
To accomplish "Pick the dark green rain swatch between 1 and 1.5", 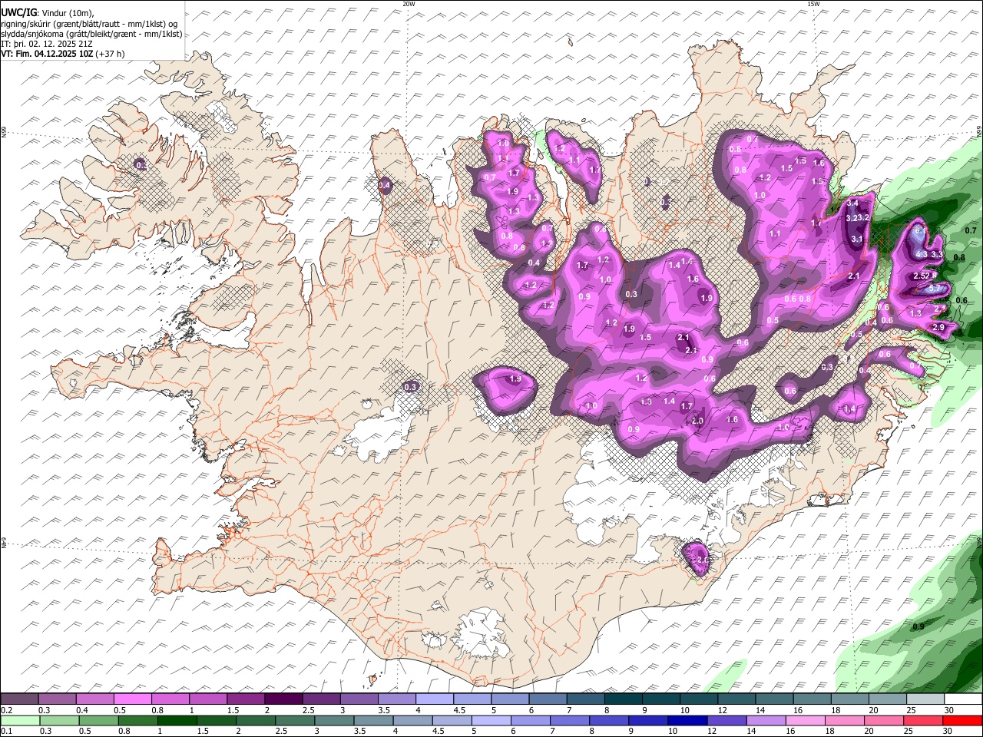I will click(x=177, y=721).
